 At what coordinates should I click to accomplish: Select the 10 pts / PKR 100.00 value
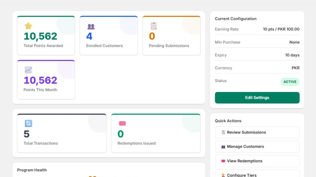point(281,29)
